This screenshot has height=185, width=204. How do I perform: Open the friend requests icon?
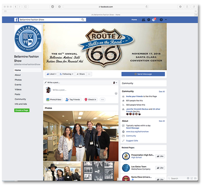(x=143, y=20)
